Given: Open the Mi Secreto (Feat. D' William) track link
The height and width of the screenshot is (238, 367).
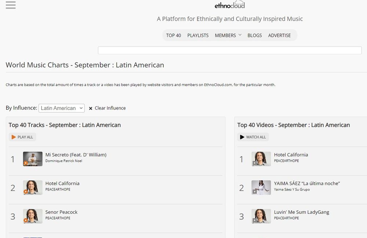Looking at the screenshot, I should (76, 155).
